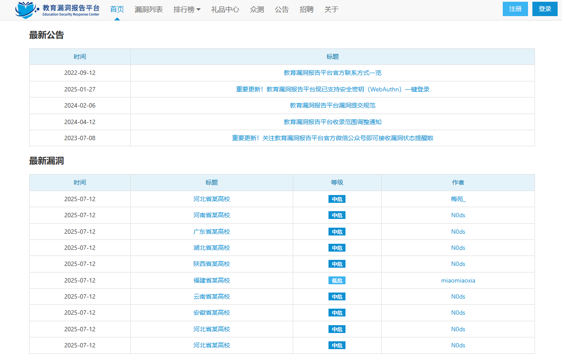This screenshot has width=562, height=360.
Task: Click the 注册 button
Action: pyautogui.click(x=515, y=9)
